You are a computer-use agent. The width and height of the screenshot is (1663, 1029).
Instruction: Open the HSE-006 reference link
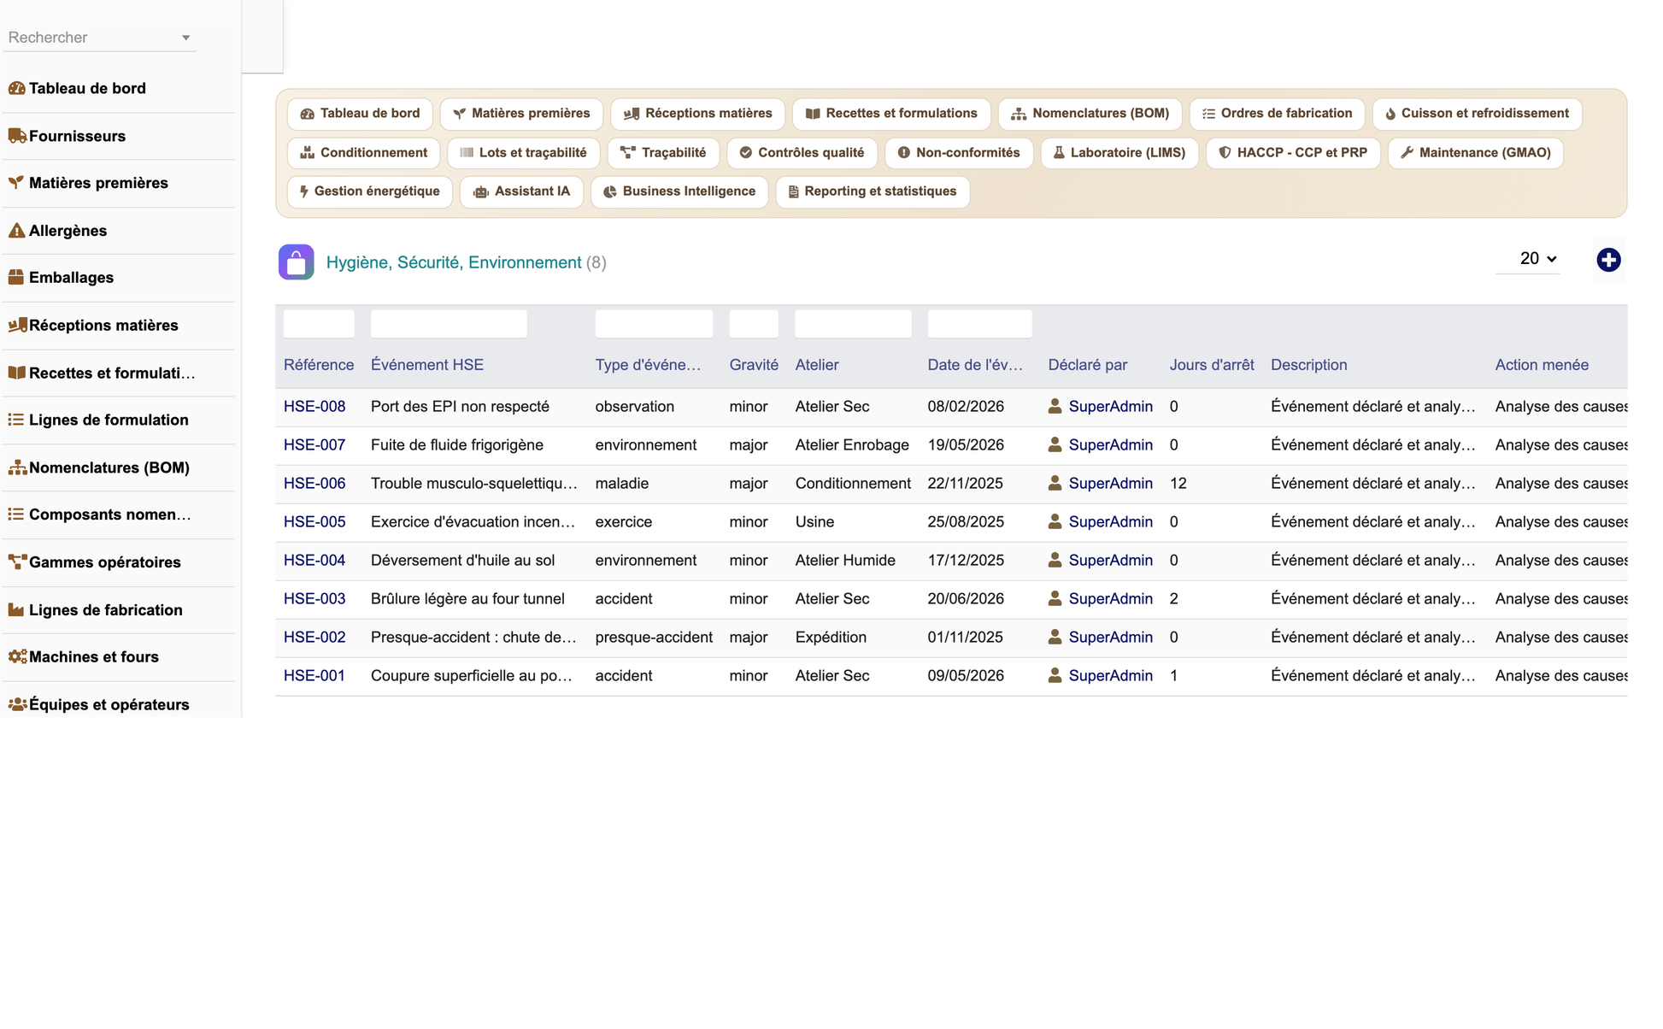(314, 483)
